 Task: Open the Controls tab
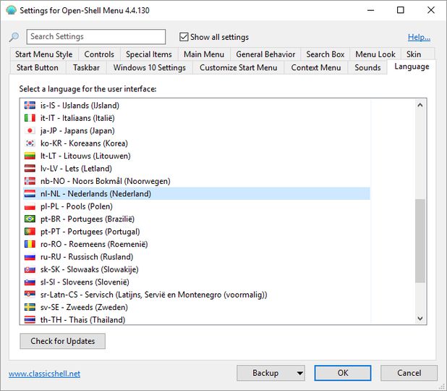(99, 54)
